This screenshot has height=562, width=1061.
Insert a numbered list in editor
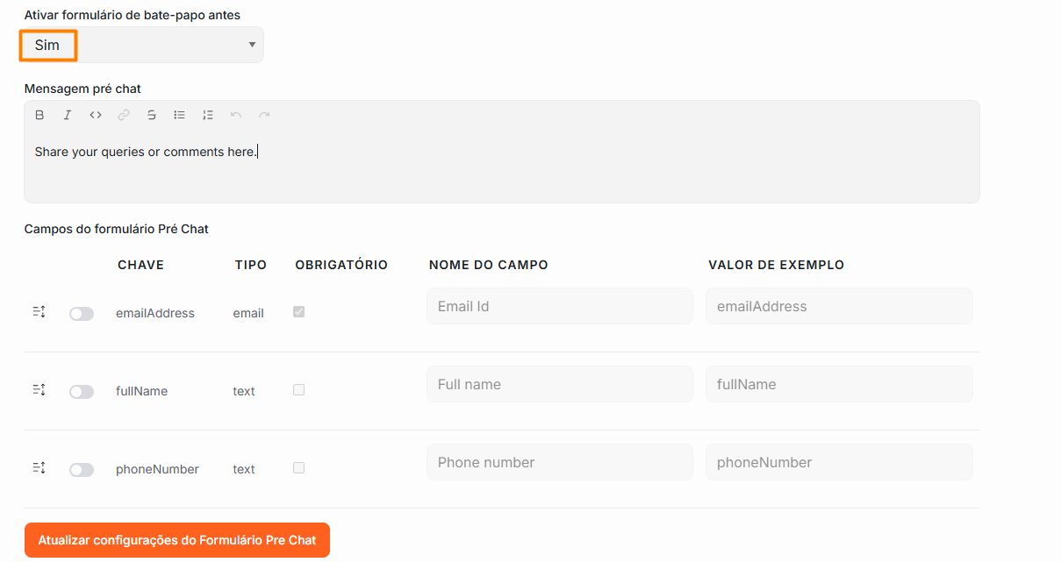[208, 115]
